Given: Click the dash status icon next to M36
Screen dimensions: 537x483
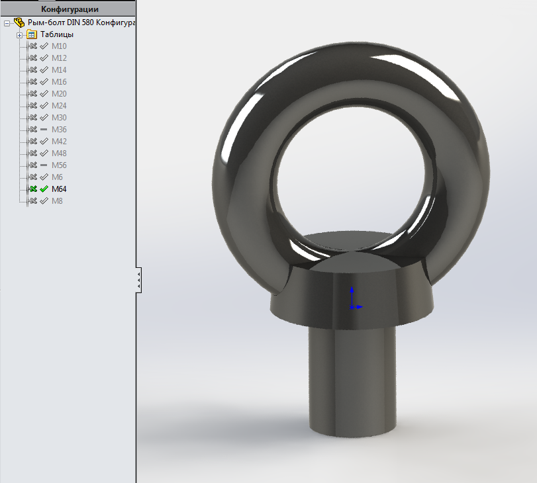Looking at the screenshot, I should tap(44, 130).
